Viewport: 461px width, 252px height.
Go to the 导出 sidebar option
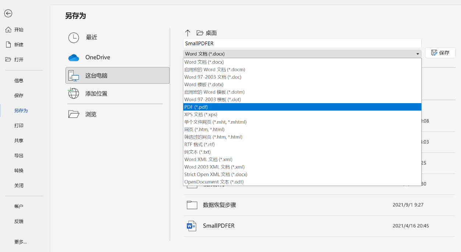pyautogui.click(x=19, y=155)
